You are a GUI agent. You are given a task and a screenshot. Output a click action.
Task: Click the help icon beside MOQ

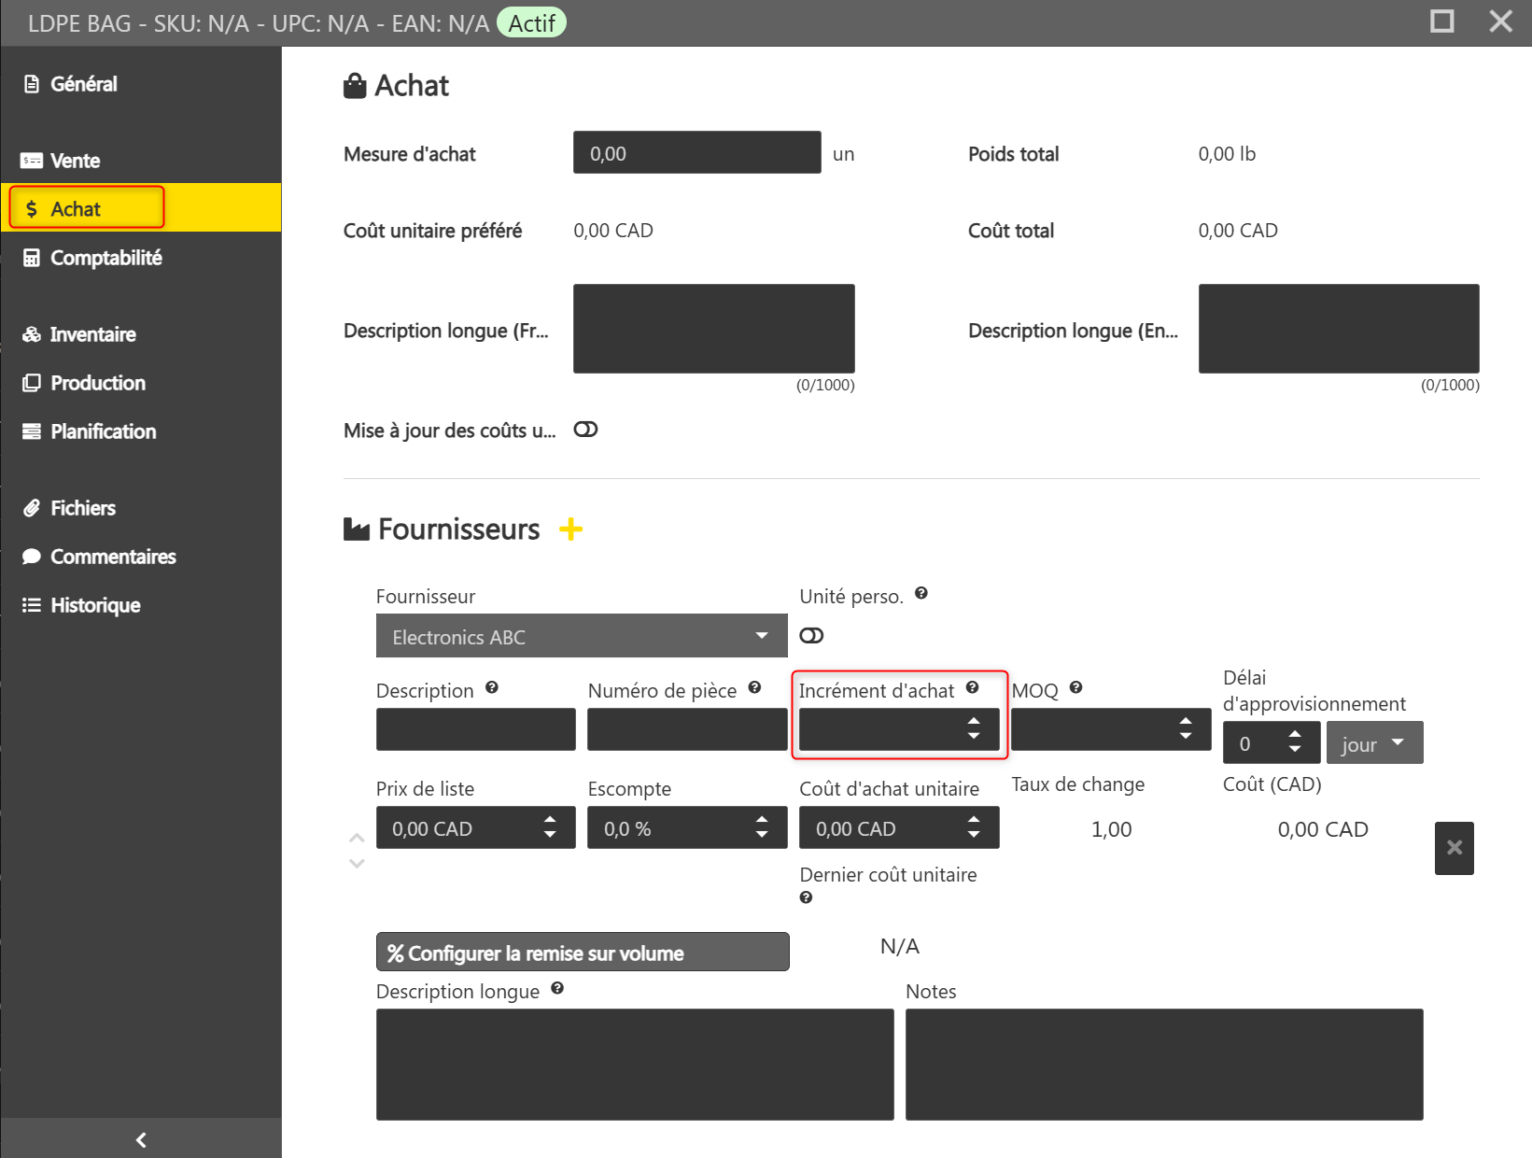pos(1075,687)
